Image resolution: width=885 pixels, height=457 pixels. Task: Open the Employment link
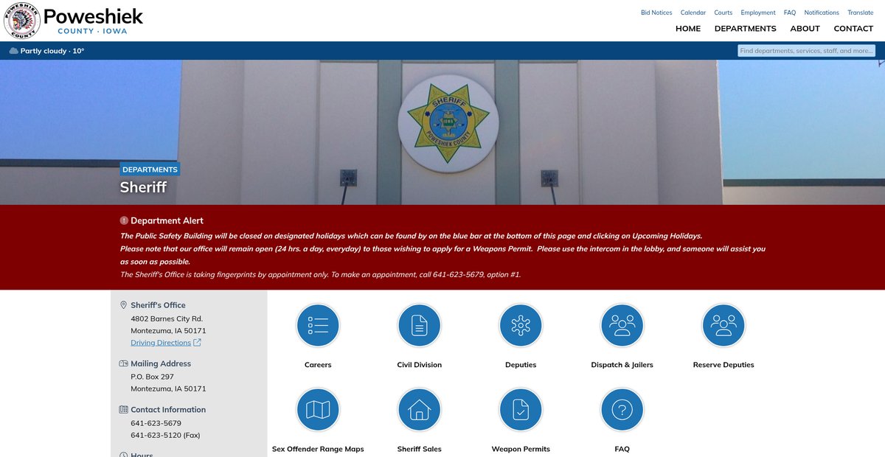758,13
